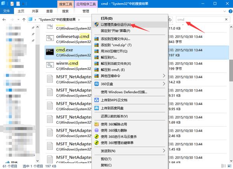Click the 360木马云查杀 icon
The width and height of the screenshot is (233, 169).
coord(97,136)
